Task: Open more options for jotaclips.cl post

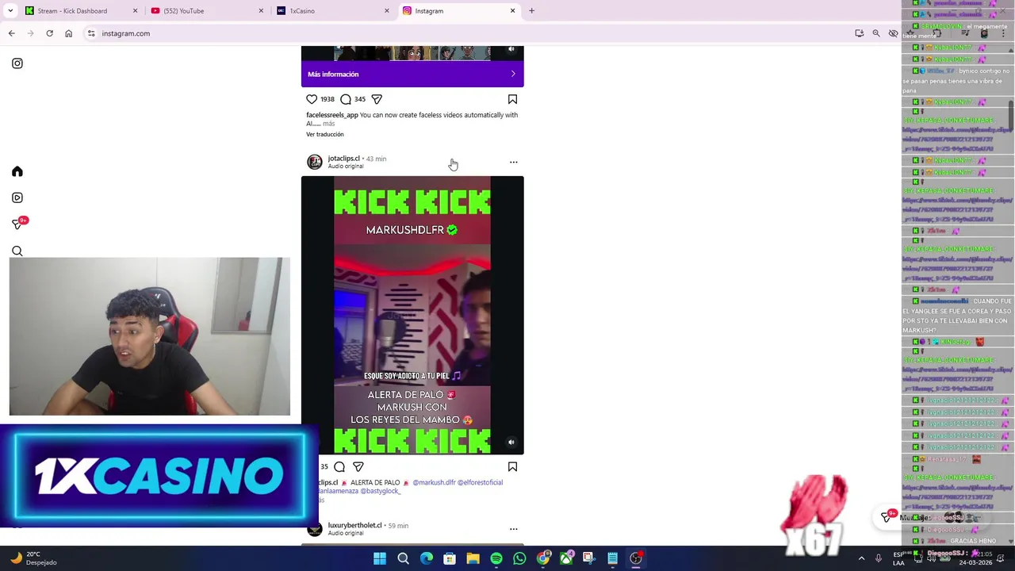Action: coord(513,162)
